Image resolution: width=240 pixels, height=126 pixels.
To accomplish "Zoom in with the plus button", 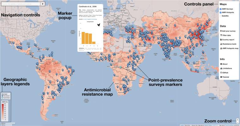I will (237, 120).
